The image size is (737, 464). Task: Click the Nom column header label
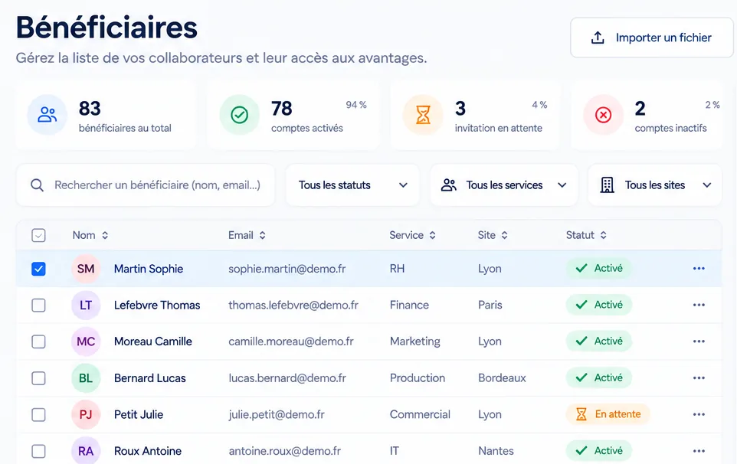click(x=84, y=235)
